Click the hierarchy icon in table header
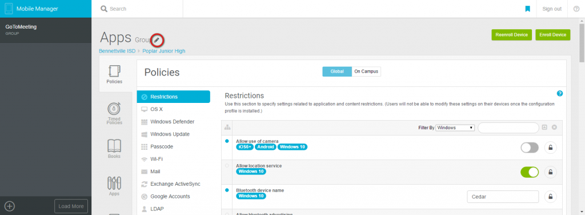Screen dimensions: 585x215 [227, 128]
